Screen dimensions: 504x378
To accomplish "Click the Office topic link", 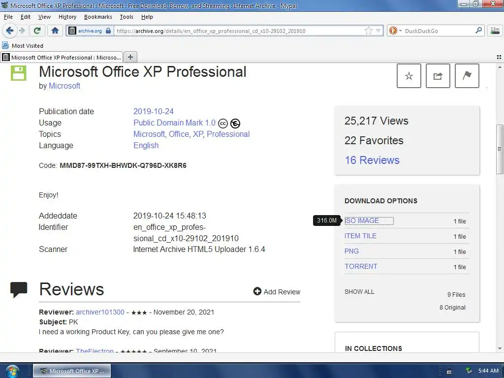I will [x=179, y=134].
